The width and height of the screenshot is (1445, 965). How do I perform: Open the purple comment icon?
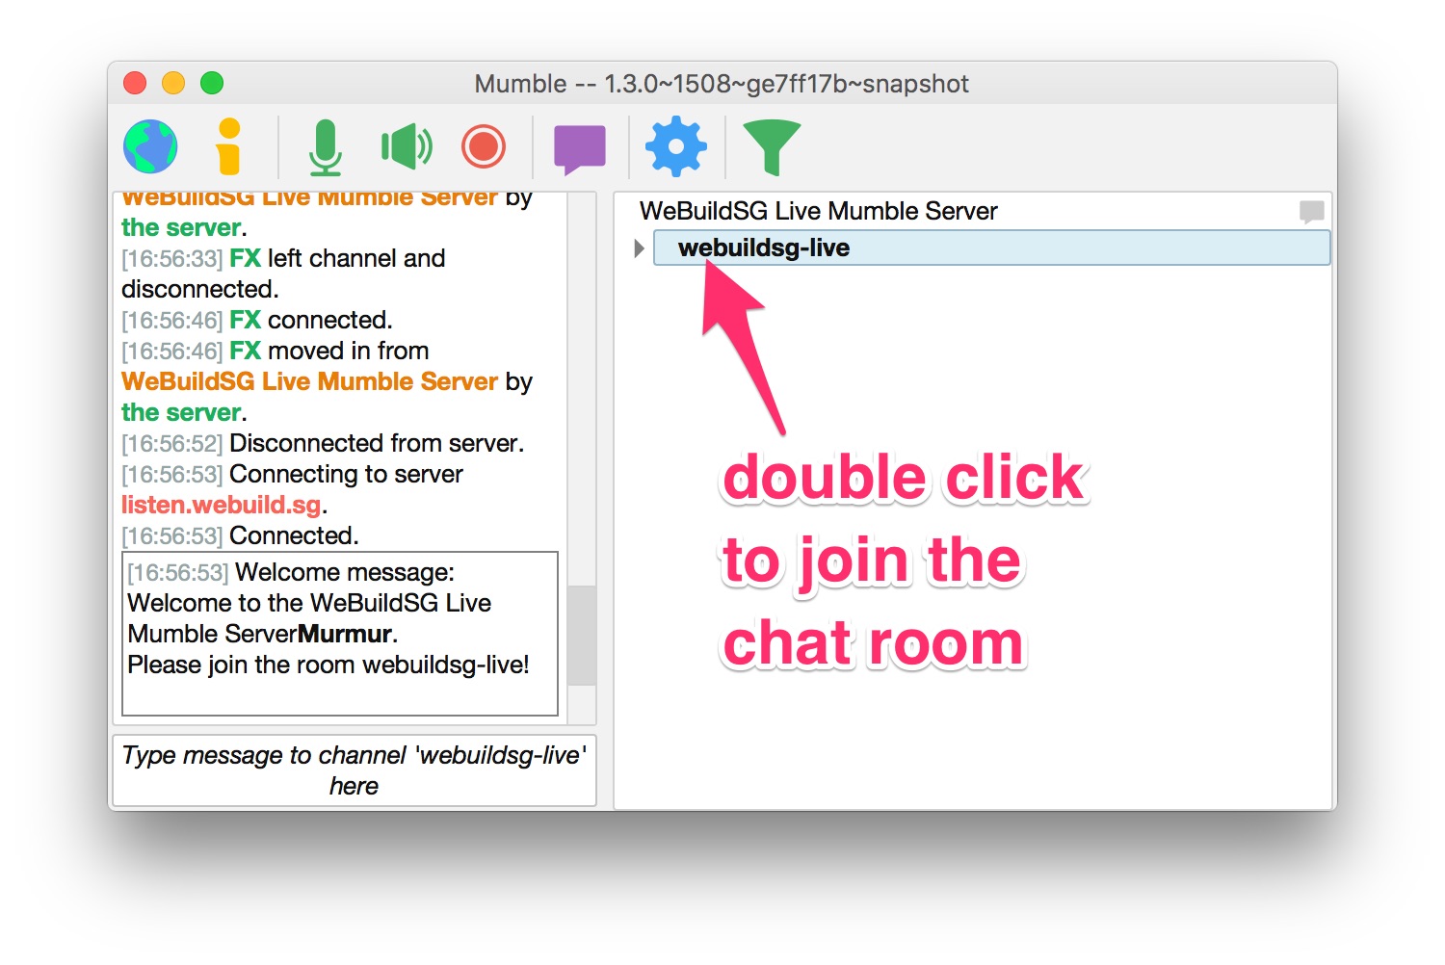click(580, 149)
